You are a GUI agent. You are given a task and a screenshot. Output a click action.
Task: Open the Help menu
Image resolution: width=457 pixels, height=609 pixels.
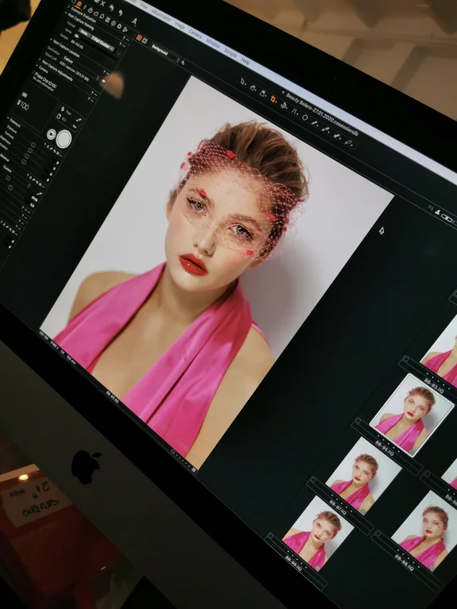[245, 60]
